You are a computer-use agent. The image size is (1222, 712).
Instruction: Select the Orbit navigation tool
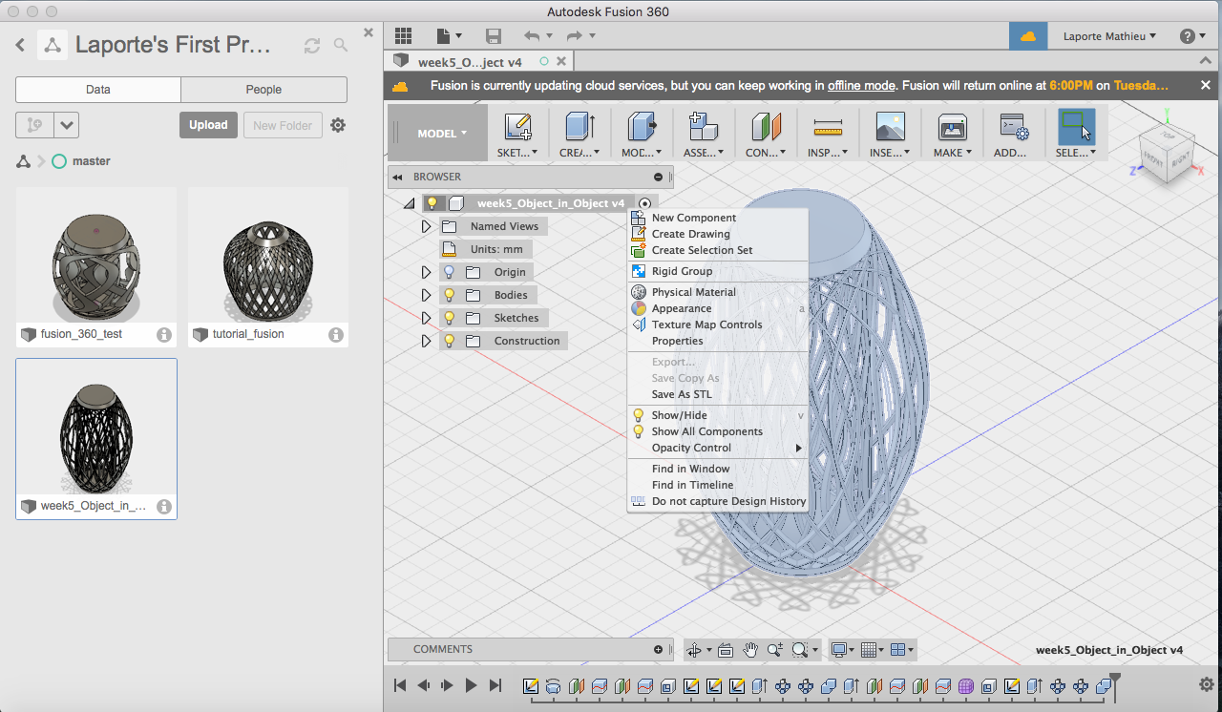tap(695, 650)
